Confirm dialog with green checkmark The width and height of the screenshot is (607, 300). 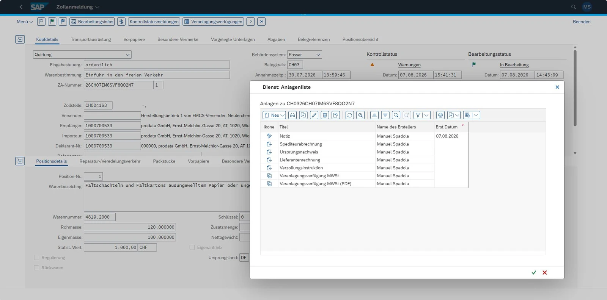pos(534,272)
